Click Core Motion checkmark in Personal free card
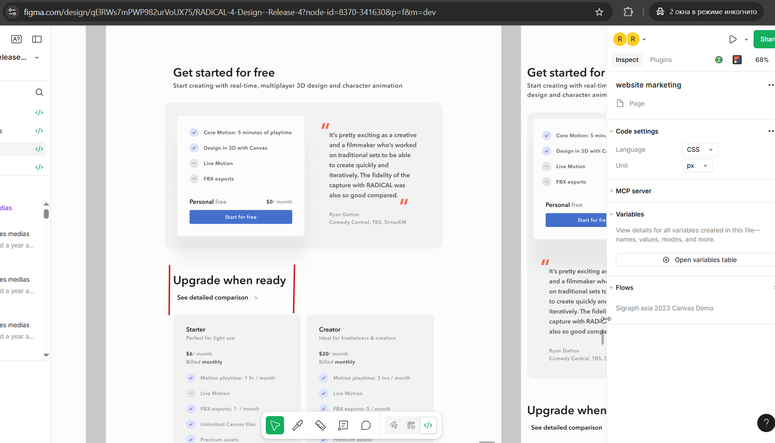Screen dimensions: 775x443 pyautogui.click(x=194, y=133)
